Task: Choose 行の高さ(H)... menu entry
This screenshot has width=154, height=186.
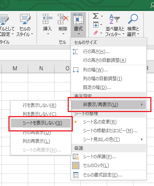Action: 109,52
